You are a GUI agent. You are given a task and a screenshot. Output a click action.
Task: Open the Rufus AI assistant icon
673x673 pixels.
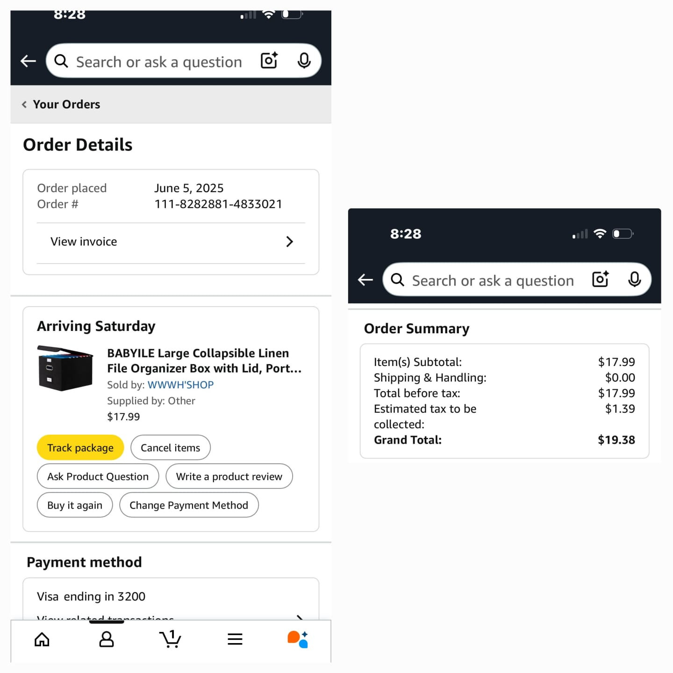[298, 639]
